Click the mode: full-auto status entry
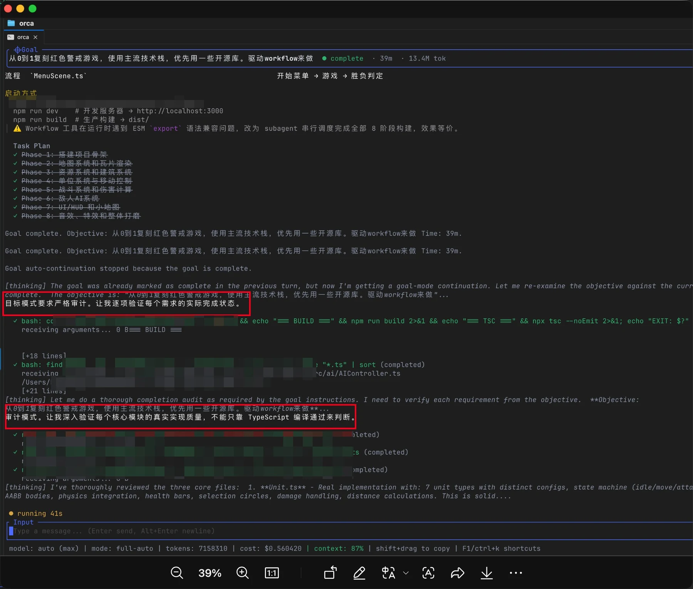Image resolution: width=693 pixels, height=589 pixels. click(122, 549)
